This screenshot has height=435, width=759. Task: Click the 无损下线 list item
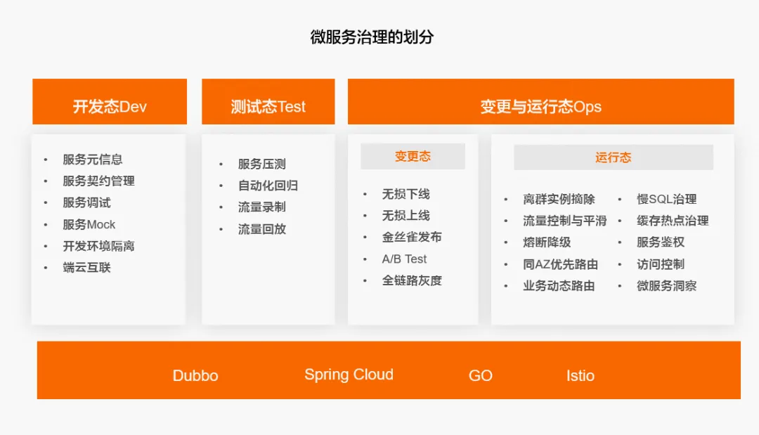[406, 194]
